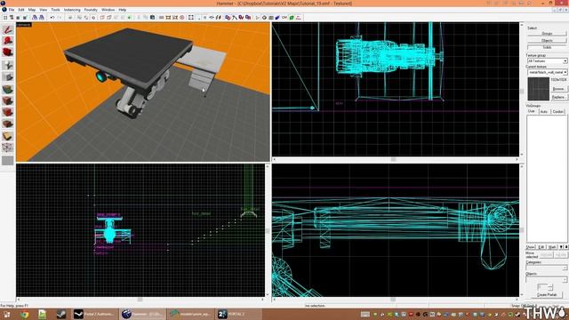Viewport: 569px width, 320px height.
Task: Click the Group selection toolbar icon
Action: (x=79, y=18)
